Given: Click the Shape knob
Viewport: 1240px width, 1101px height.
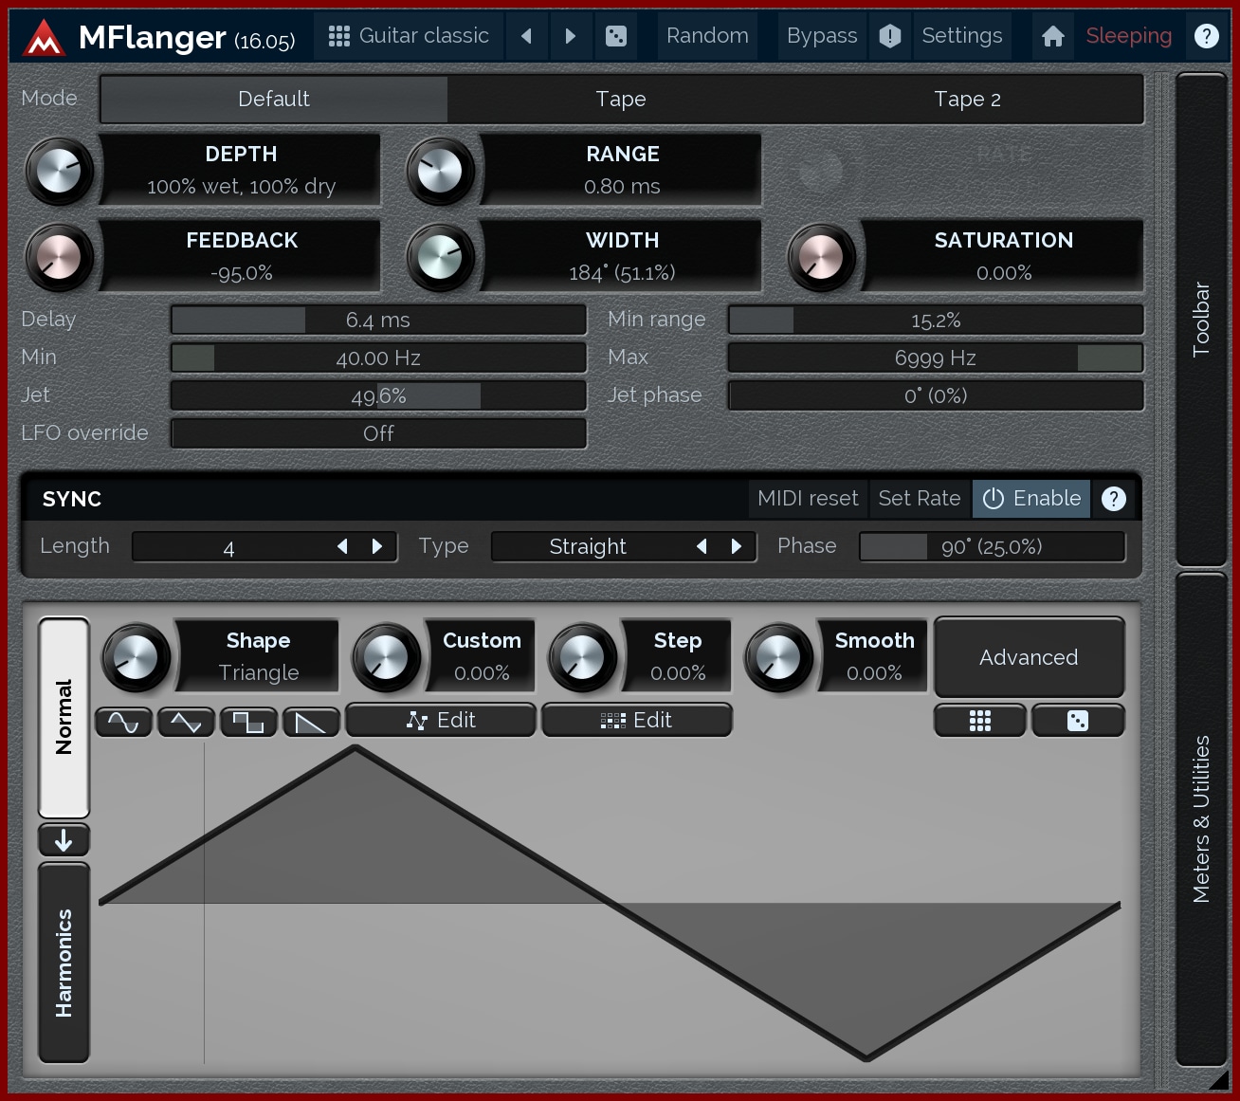Looking at the screenshot, I should pos(136,657).
